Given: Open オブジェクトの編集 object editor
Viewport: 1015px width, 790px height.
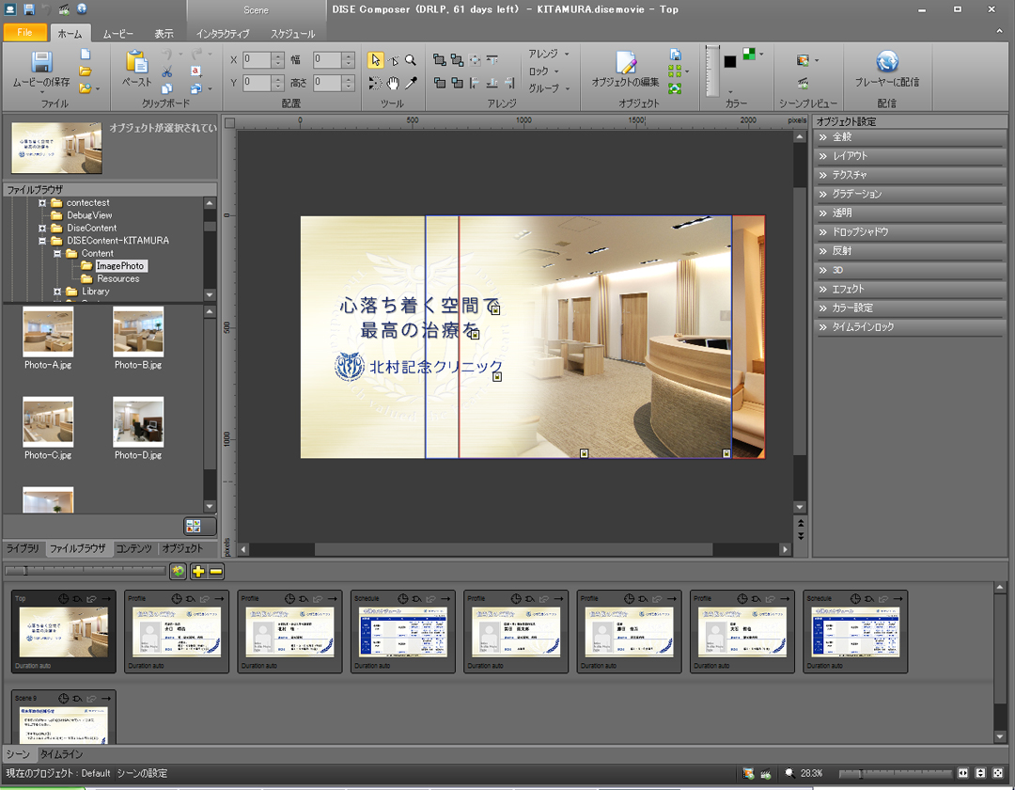Looking at the screenshot, I should tap(626, 64).
